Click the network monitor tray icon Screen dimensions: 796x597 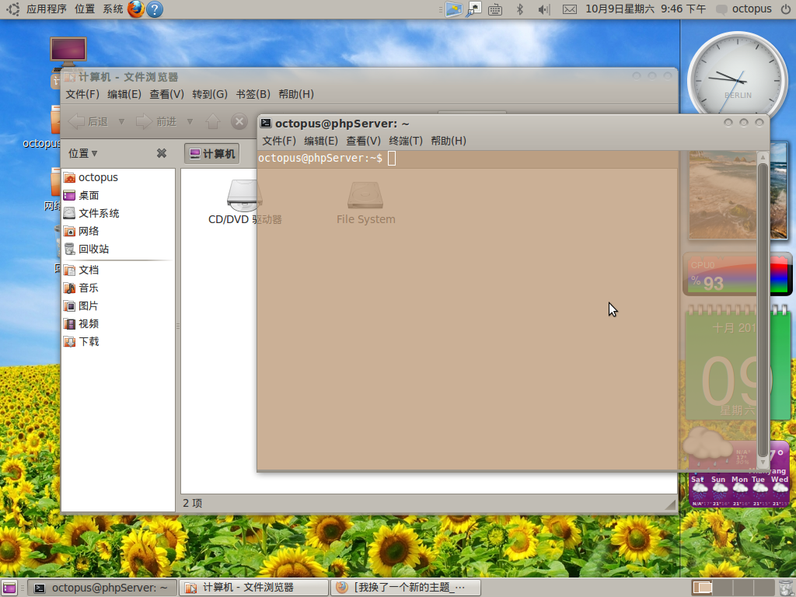473,9
